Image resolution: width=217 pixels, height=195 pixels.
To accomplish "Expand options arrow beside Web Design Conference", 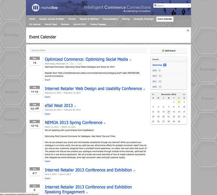I will 144,89.
